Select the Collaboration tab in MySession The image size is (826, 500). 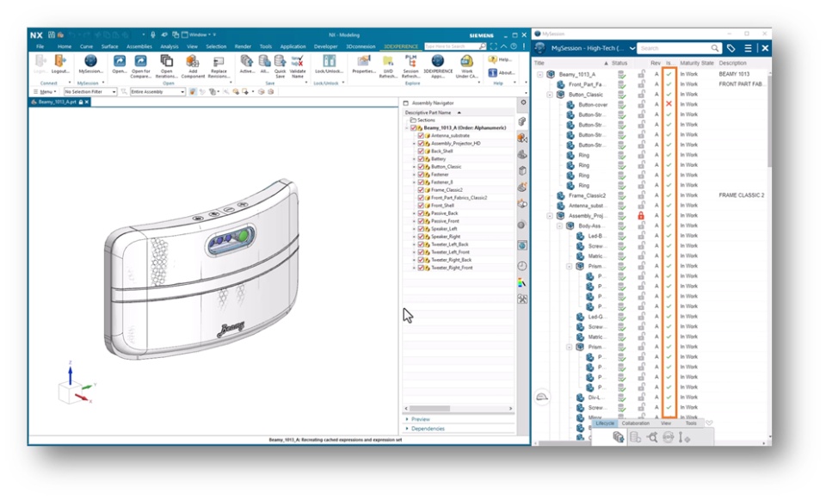click(635, 423)
